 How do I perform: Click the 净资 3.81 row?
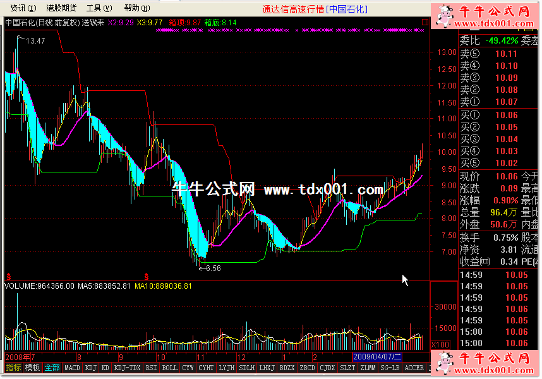489,250
